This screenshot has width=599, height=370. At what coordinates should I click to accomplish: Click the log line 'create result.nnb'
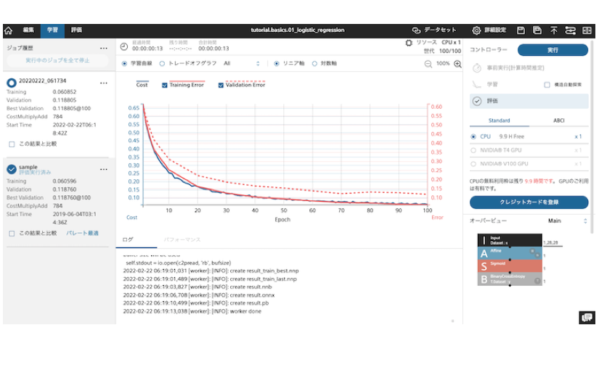[x=197, y=287]
